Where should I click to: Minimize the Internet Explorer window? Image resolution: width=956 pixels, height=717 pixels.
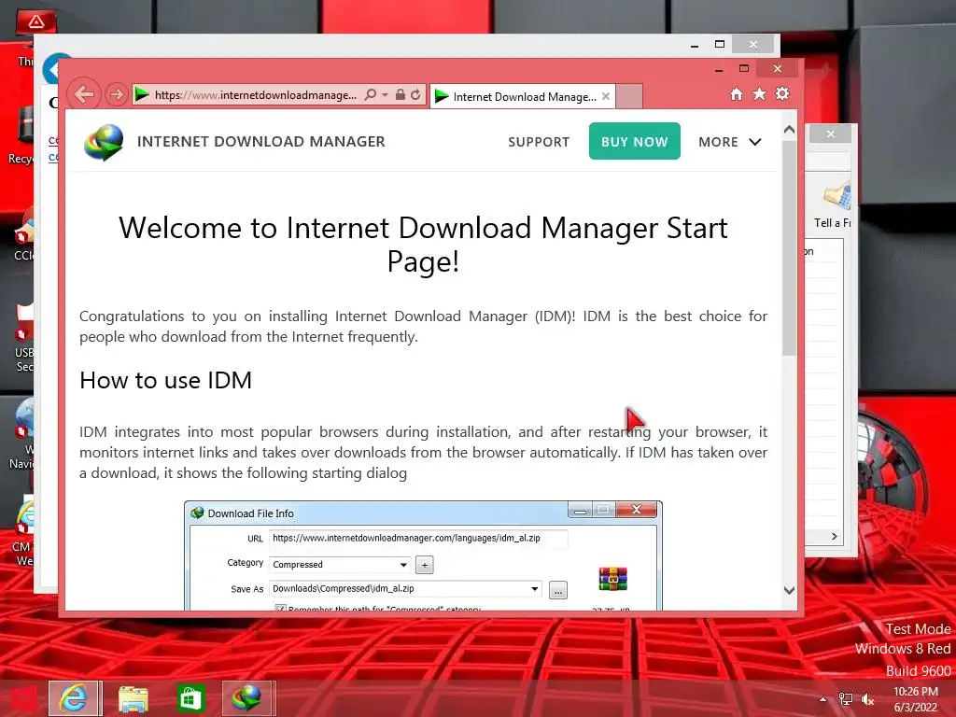coord(719,69)
